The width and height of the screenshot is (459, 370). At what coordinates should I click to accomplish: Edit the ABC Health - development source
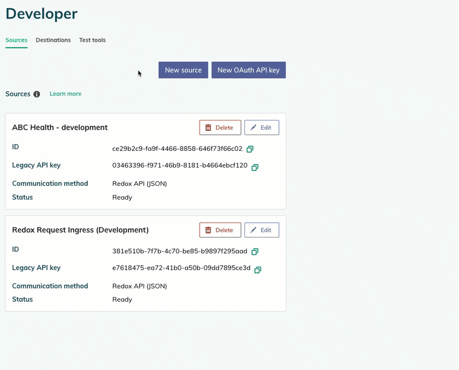[x=262, y=127]
